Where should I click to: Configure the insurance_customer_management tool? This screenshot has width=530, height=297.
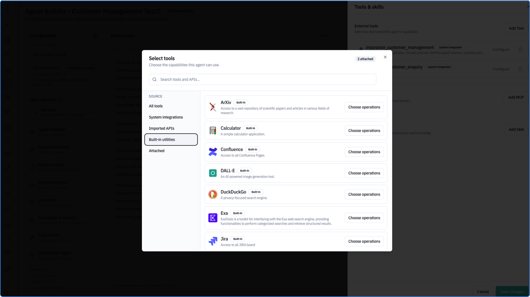click(x=501, y=50)
